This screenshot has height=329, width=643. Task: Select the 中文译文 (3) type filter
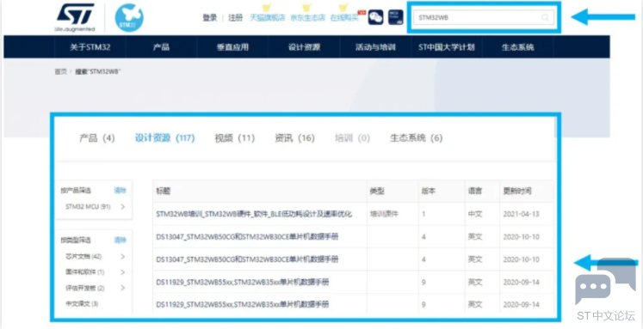(x=82, y=303)
